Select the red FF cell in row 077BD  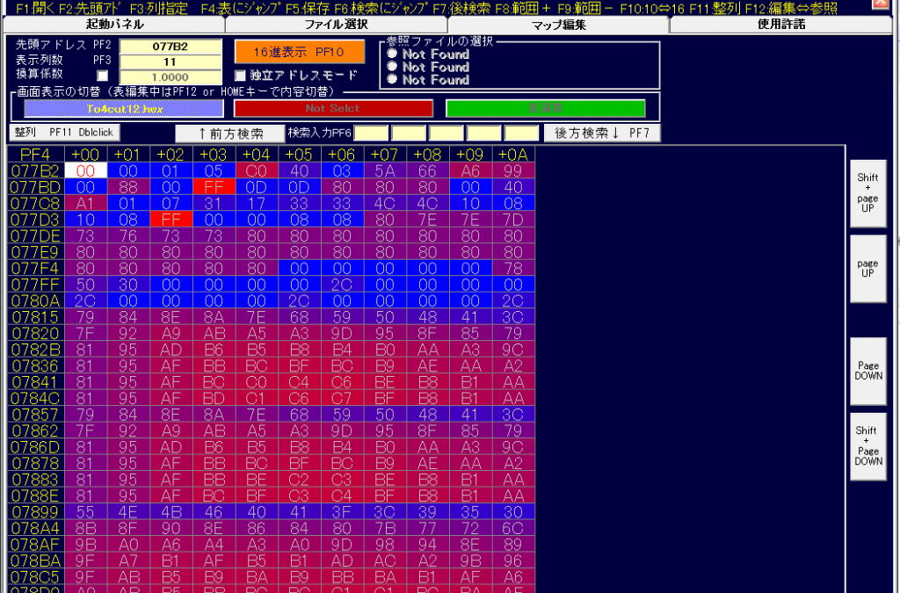217,187
